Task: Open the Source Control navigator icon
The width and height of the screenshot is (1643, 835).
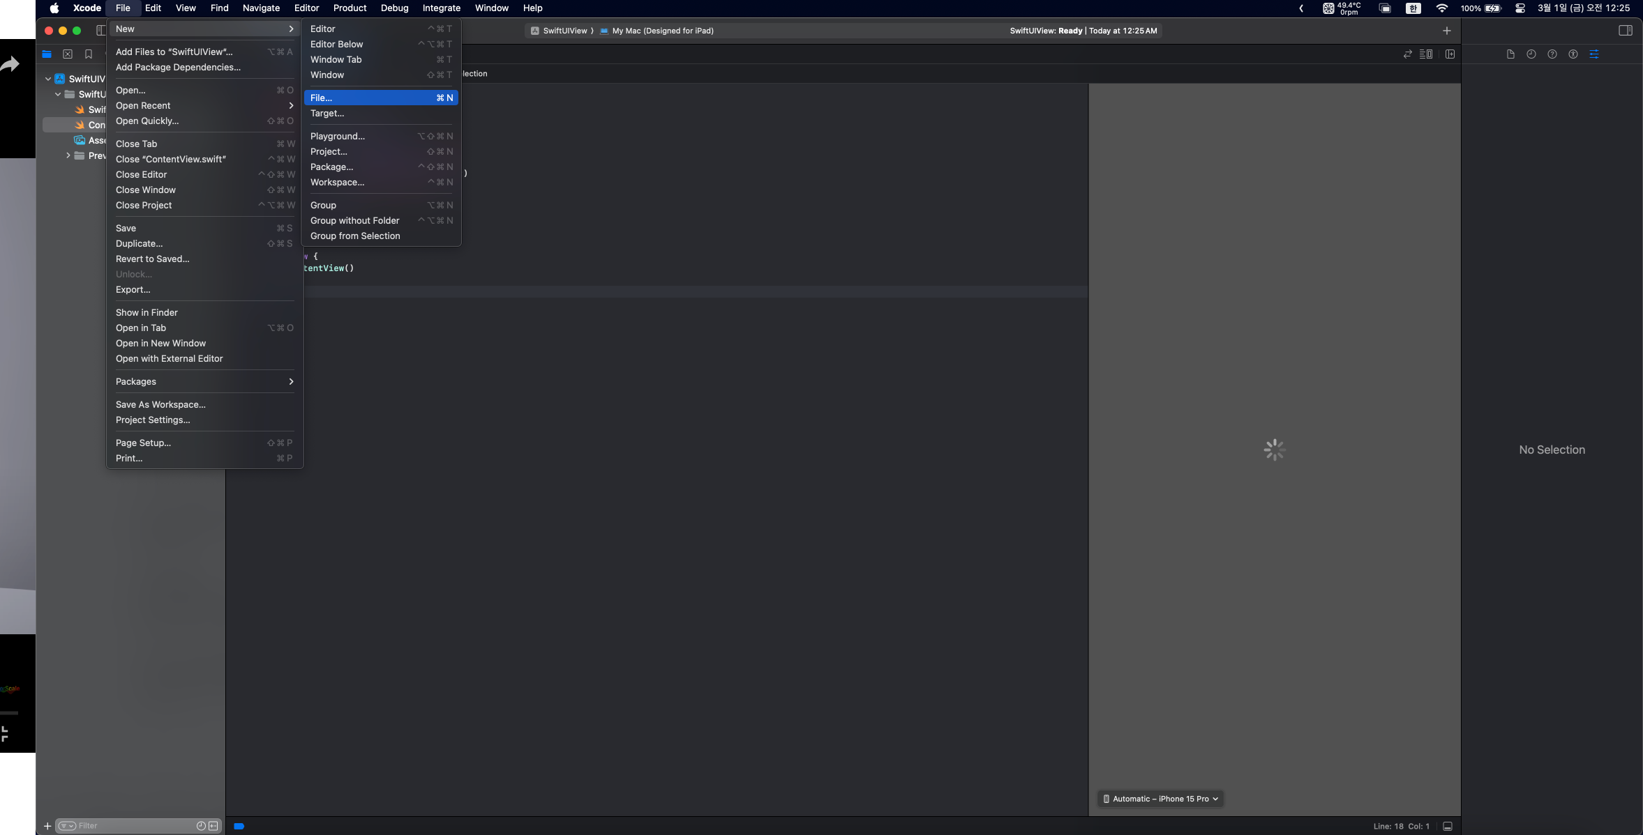Action: (x=68, y=54)
